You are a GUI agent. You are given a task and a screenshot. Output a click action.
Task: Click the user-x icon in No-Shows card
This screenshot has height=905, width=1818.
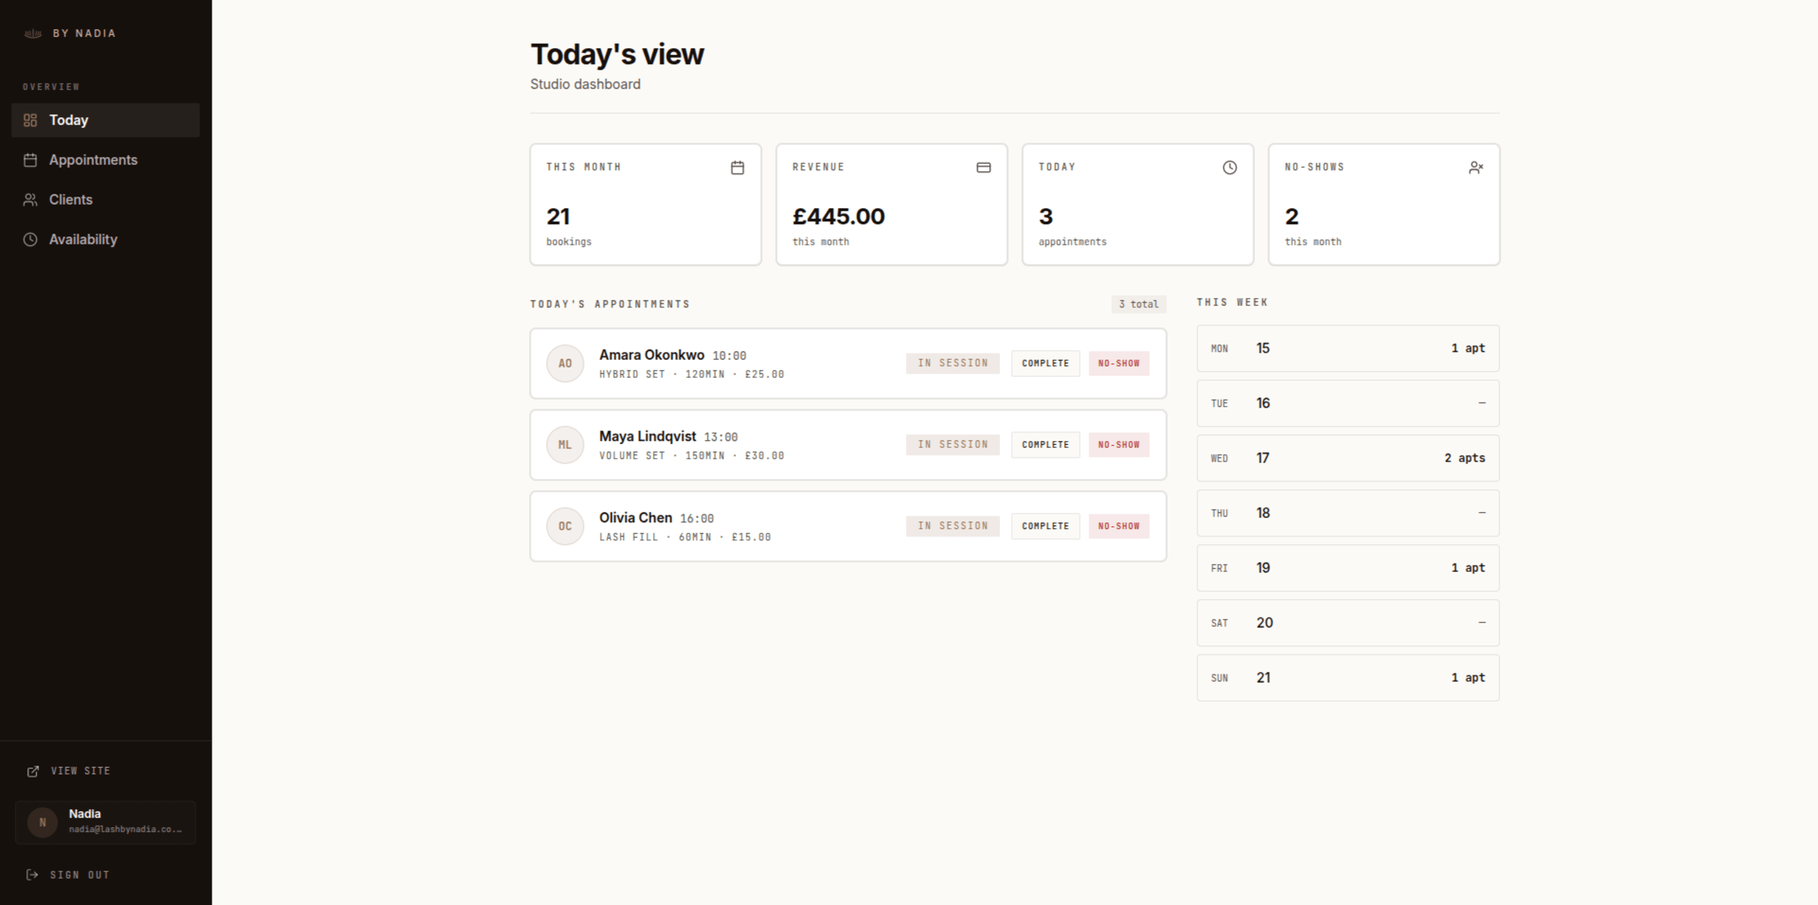click(x=1476, y=167)
